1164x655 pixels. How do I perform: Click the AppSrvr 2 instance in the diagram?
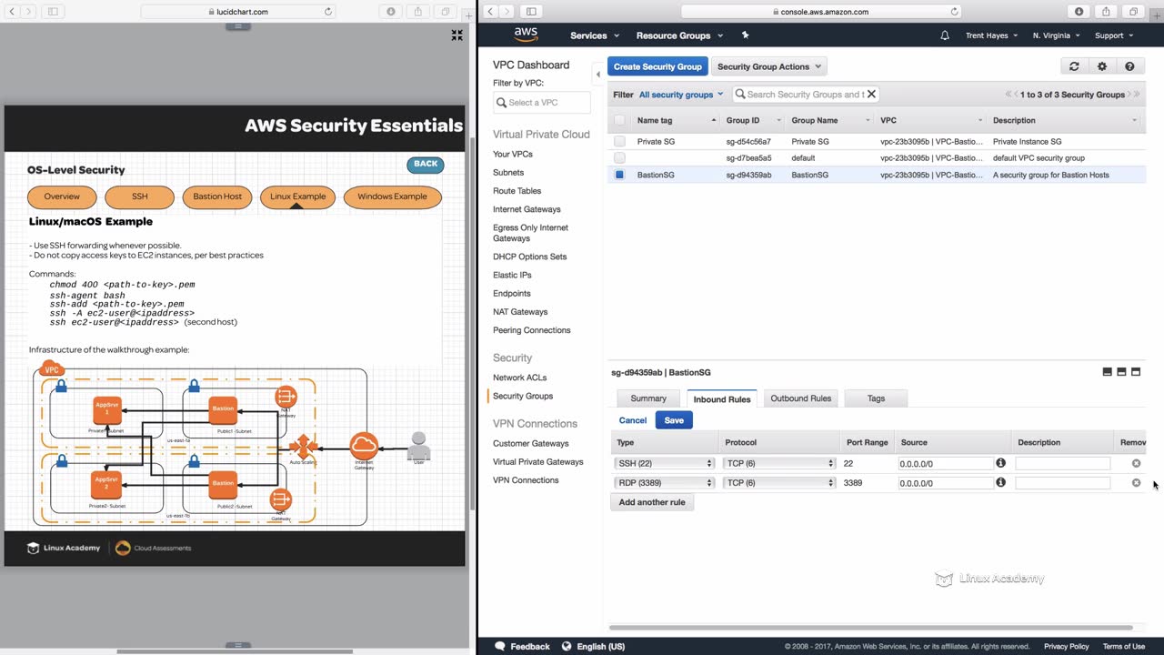107,486
